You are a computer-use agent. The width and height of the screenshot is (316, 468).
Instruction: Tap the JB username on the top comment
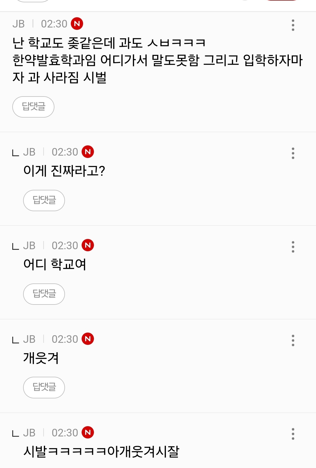coord(18,24)
